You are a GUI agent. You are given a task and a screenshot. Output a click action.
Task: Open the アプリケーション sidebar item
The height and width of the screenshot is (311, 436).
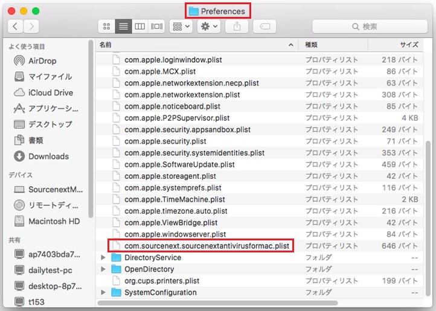tap(46, 109)
